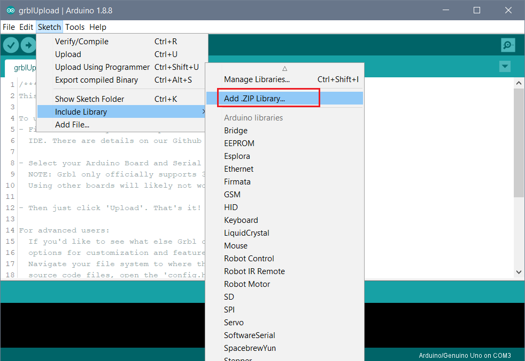Choose Upload in the Sketch menu
Image resolution: width=525 pixels, height=361 pixels.
tap(121, 54)
